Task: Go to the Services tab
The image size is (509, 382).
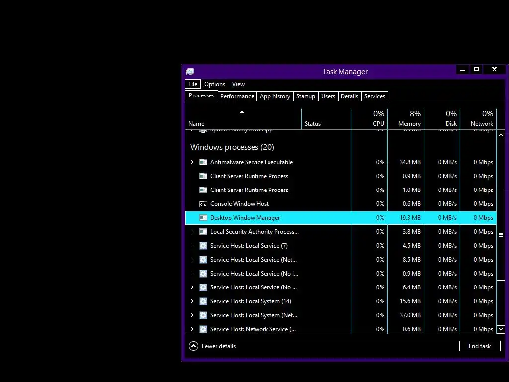Action: [375, 96]
